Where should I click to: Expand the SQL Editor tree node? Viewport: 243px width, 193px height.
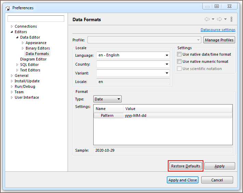[17, 65]
